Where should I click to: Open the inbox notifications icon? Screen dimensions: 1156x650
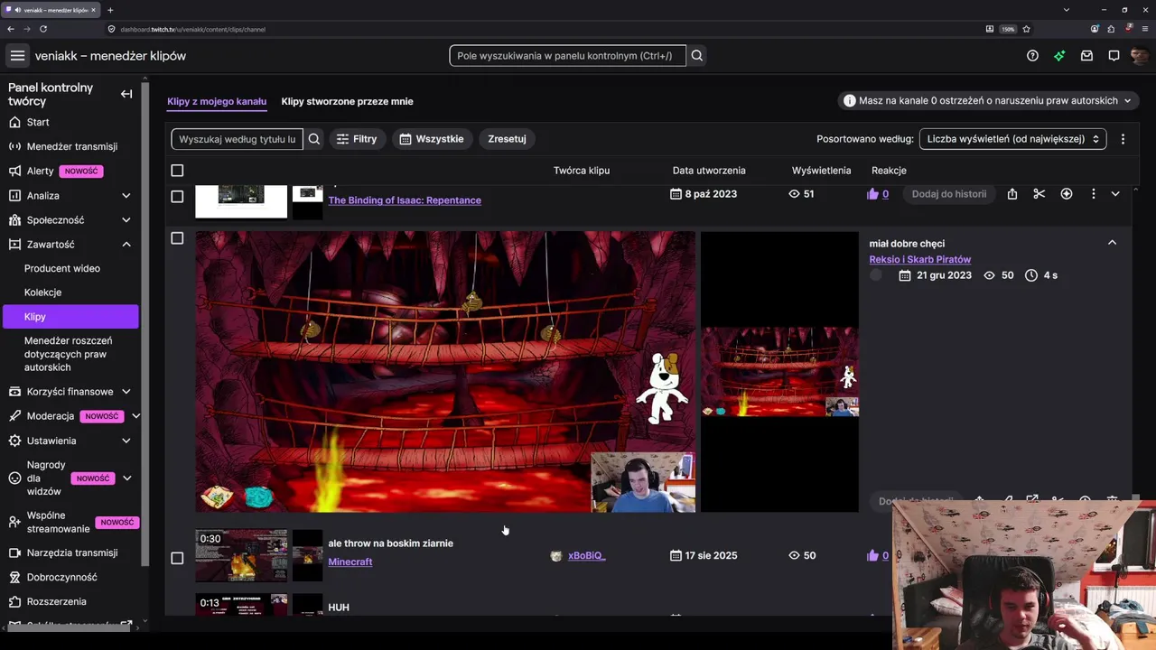(x=1086, y=56)
